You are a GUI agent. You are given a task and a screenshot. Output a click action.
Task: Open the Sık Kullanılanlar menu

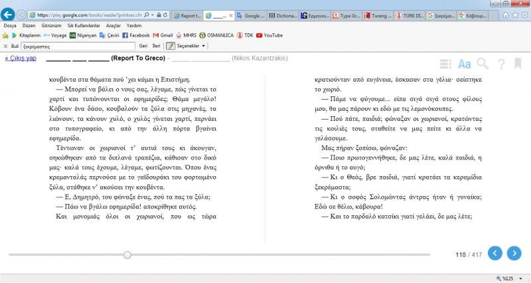[x=84, y=25]
